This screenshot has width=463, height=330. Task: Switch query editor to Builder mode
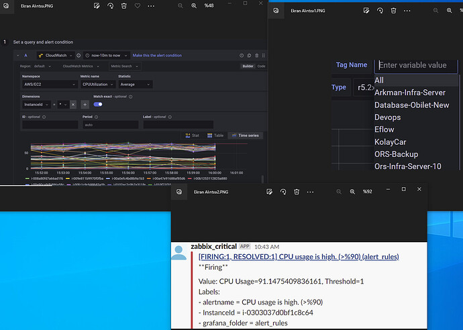pyautogui.click(x=248, y=66)
